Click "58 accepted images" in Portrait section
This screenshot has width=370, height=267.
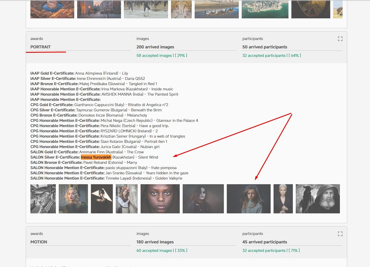click(154, 55)
